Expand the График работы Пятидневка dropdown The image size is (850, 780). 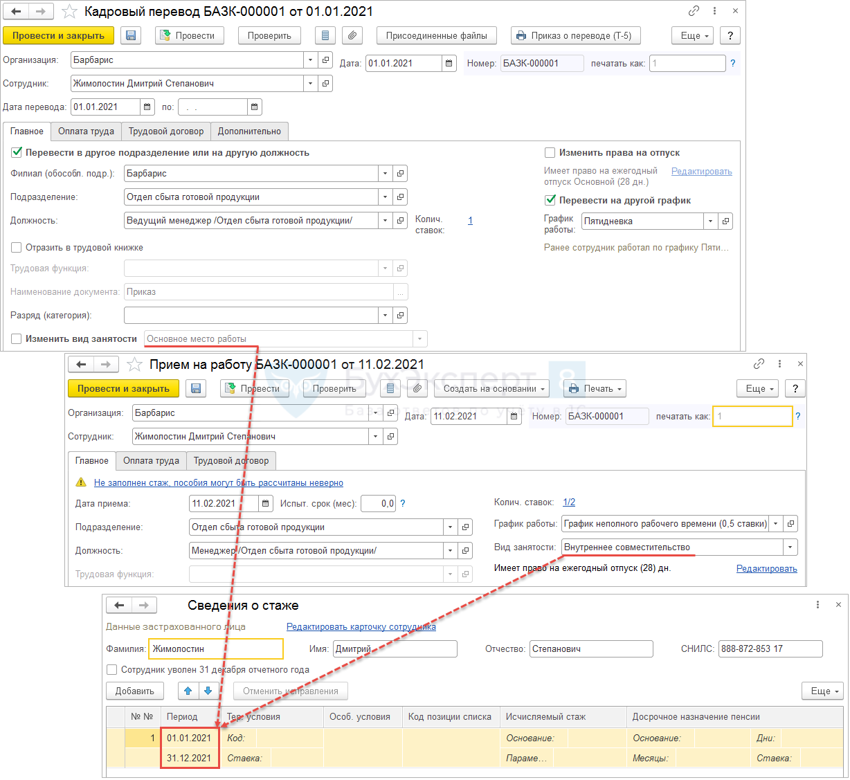click(710, 221)
